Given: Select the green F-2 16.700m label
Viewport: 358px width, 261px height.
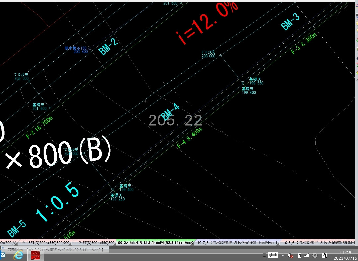Looking at the screenshot, I should coord(39,127).
